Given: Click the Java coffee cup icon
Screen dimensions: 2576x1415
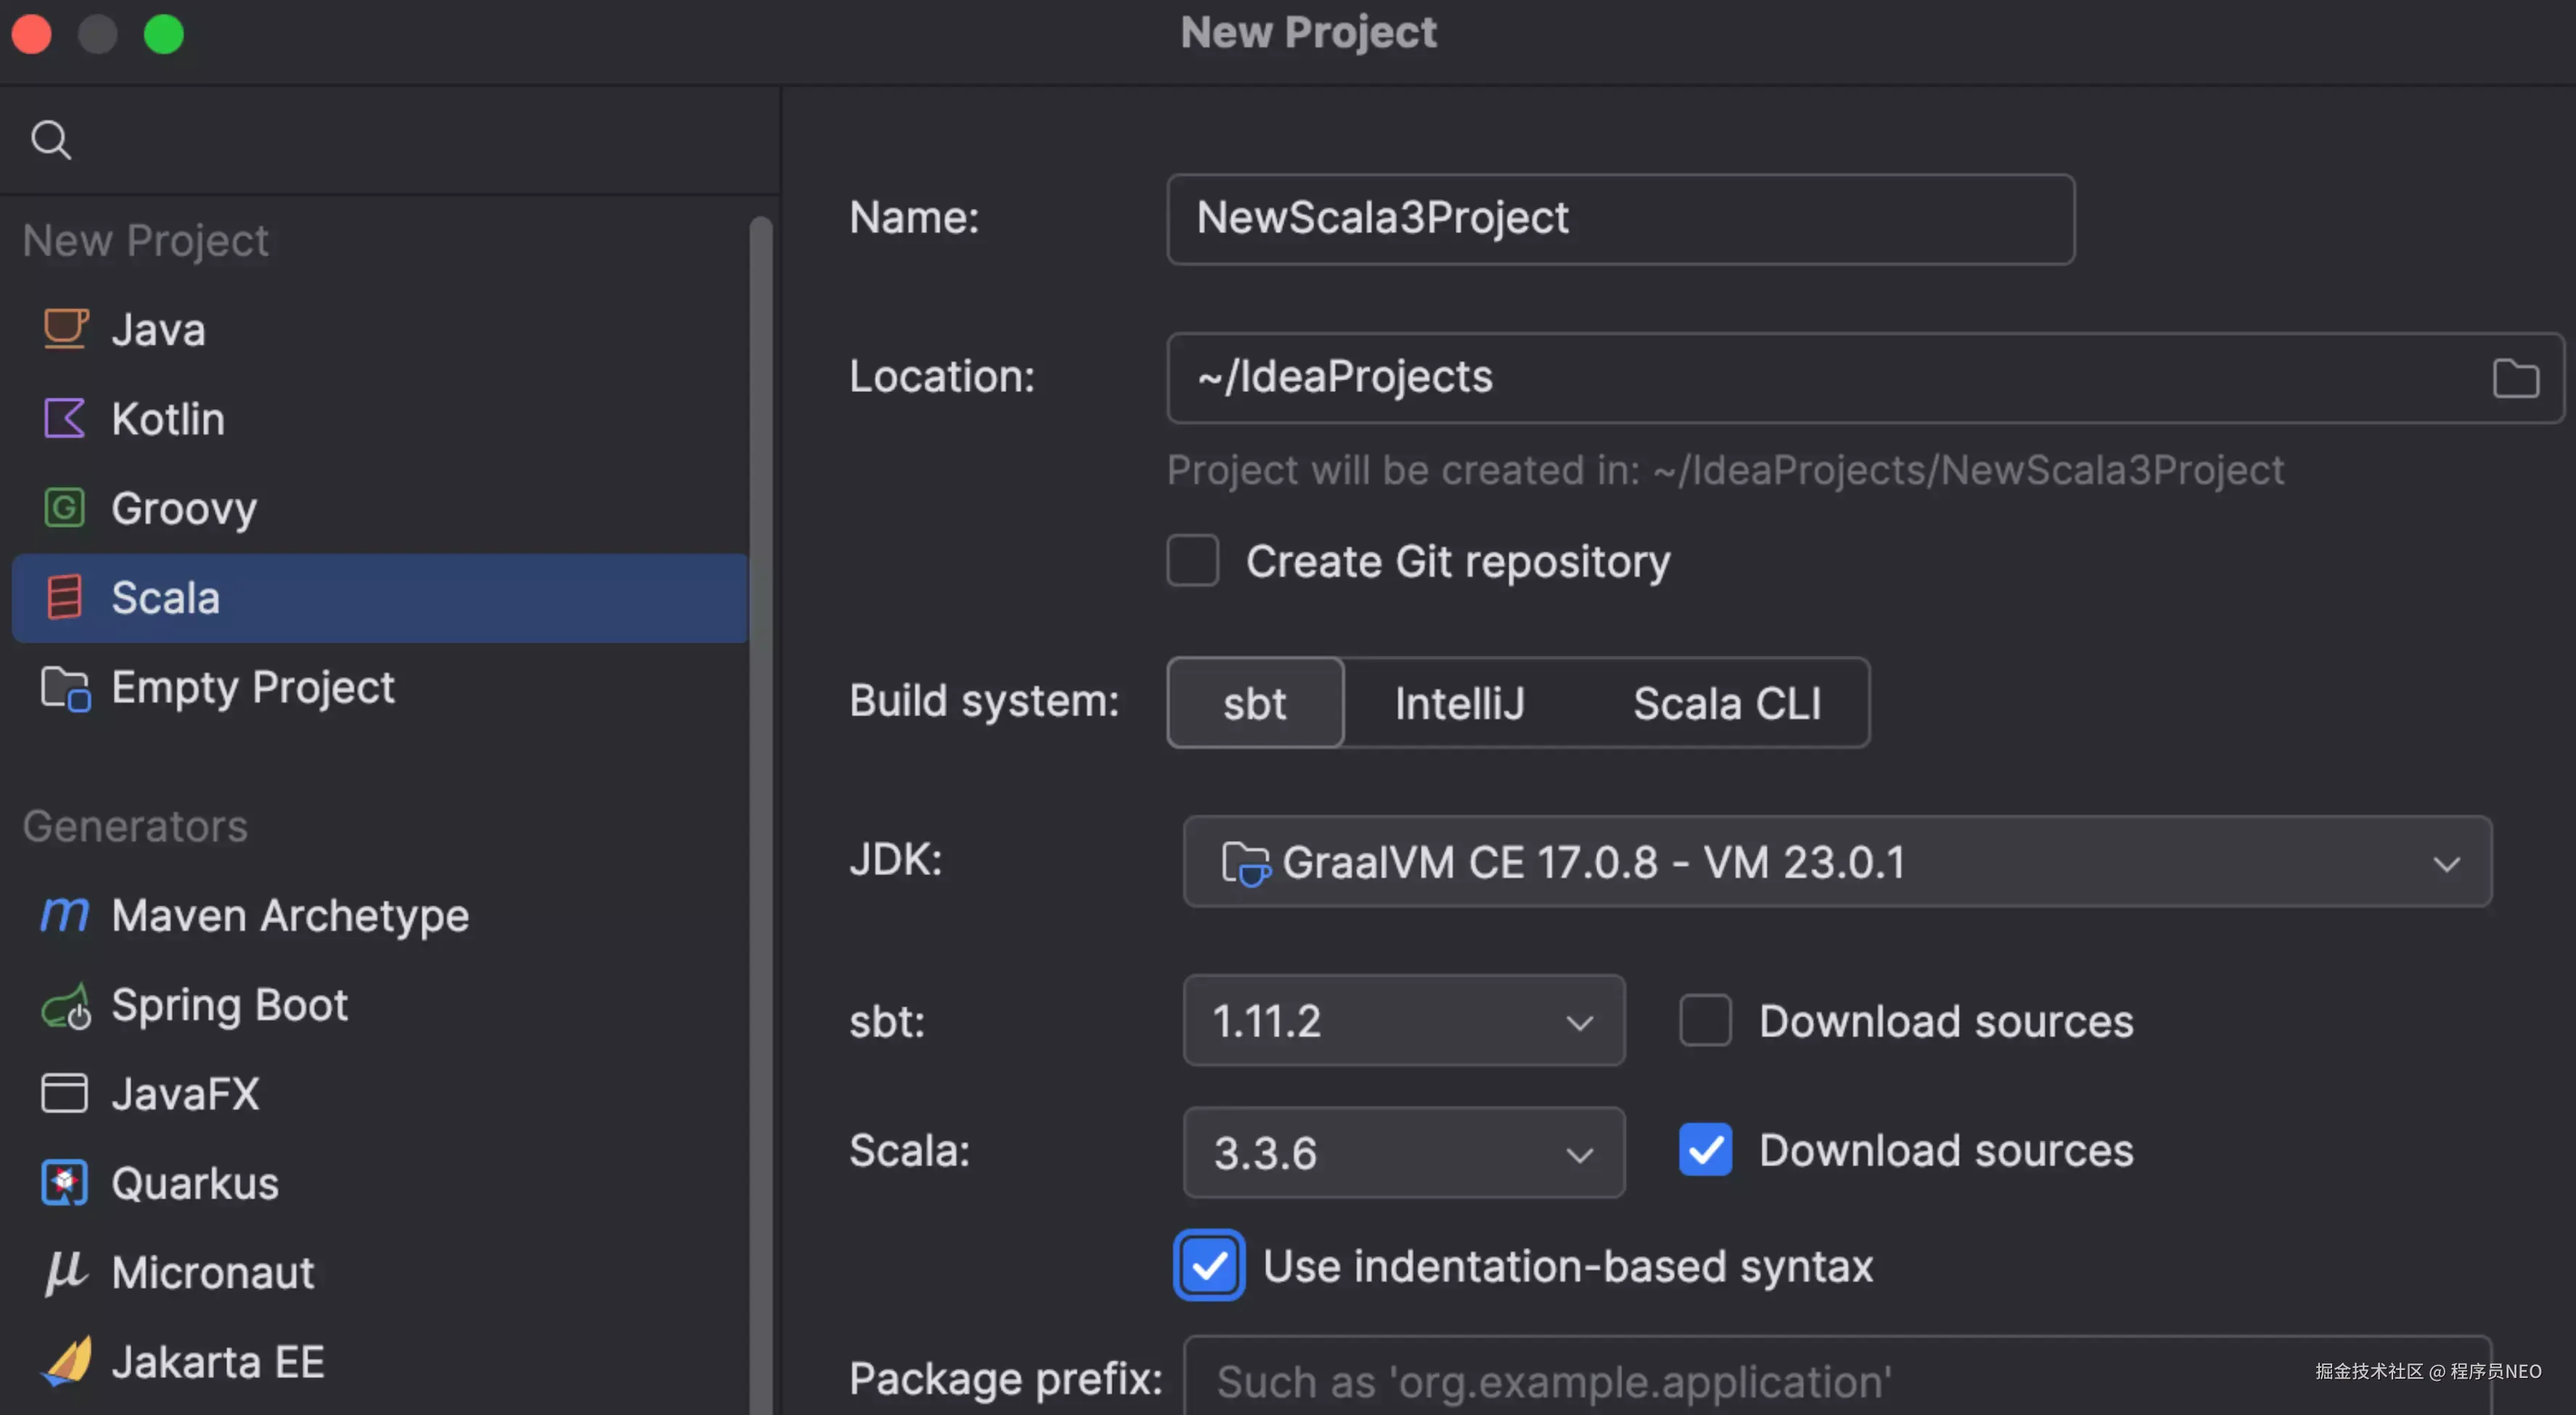Looking at the screenshot, I should point(65,329).
